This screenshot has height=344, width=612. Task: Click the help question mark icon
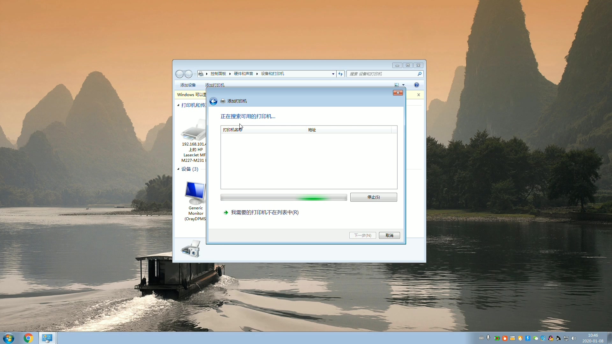pos(416,85)
